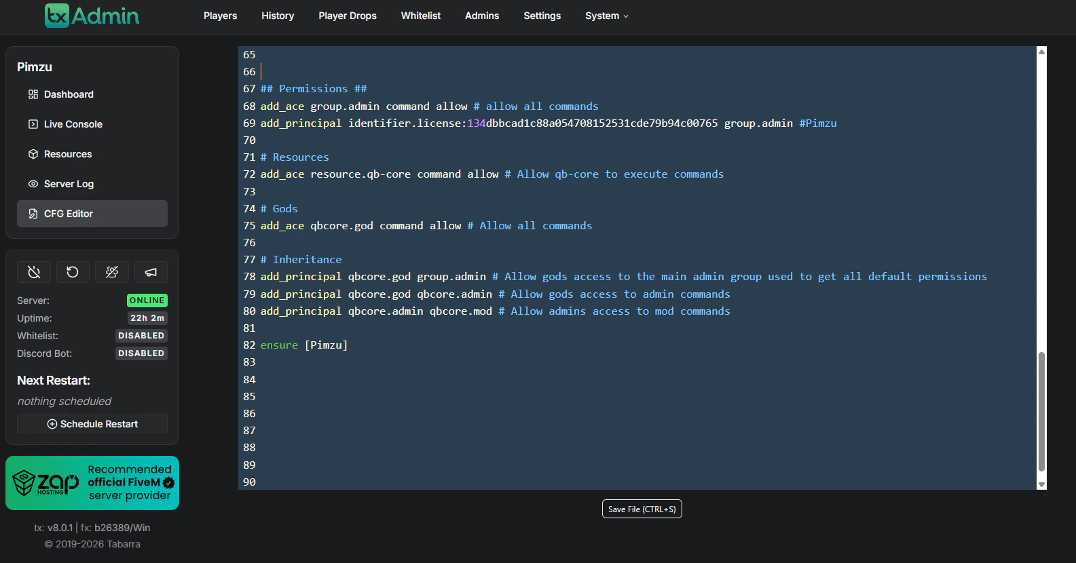Go to the History tab

pos(278,16)
